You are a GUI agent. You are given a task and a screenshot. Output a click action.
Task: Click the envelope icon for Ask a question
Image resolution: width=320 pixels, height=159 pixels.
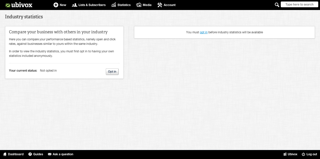tap(49, 154)
